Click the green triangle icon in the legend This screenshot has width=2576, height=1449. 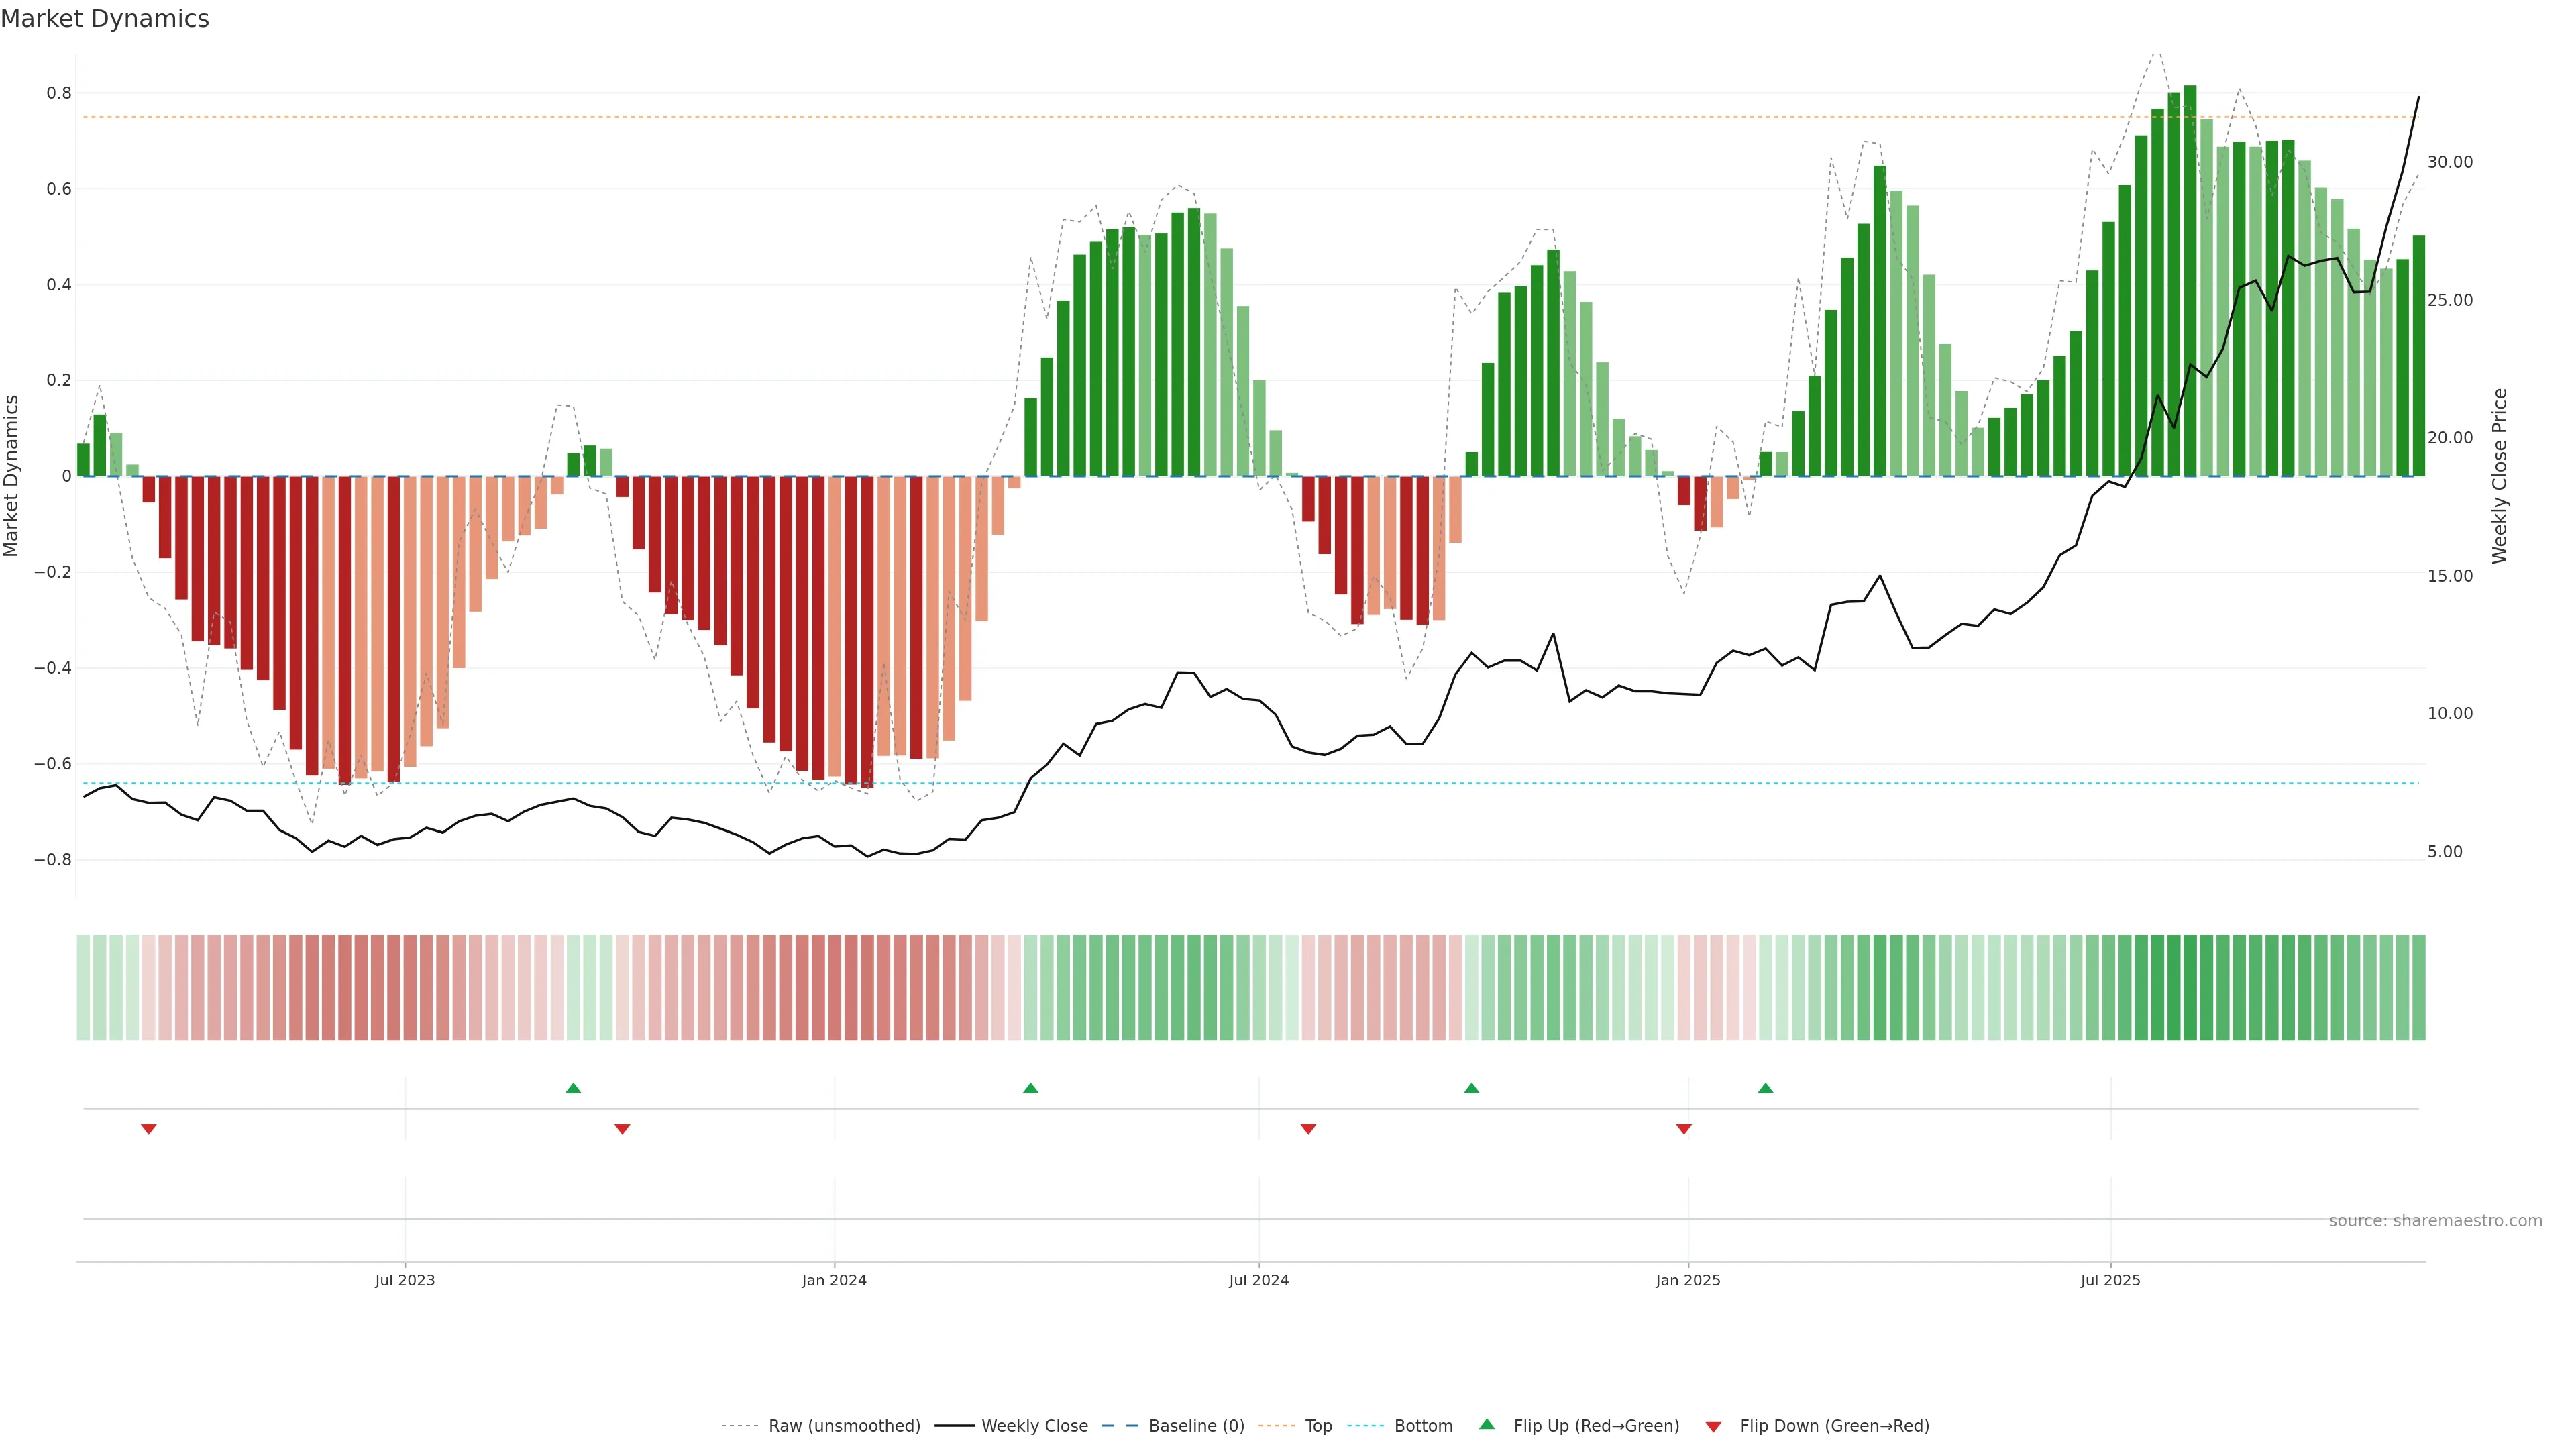(1487, 1424)
